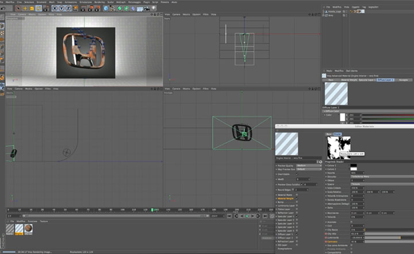414x254 pixels.
Task: Click the Assegnazione entry in material editor
Action: pos(285,249)
